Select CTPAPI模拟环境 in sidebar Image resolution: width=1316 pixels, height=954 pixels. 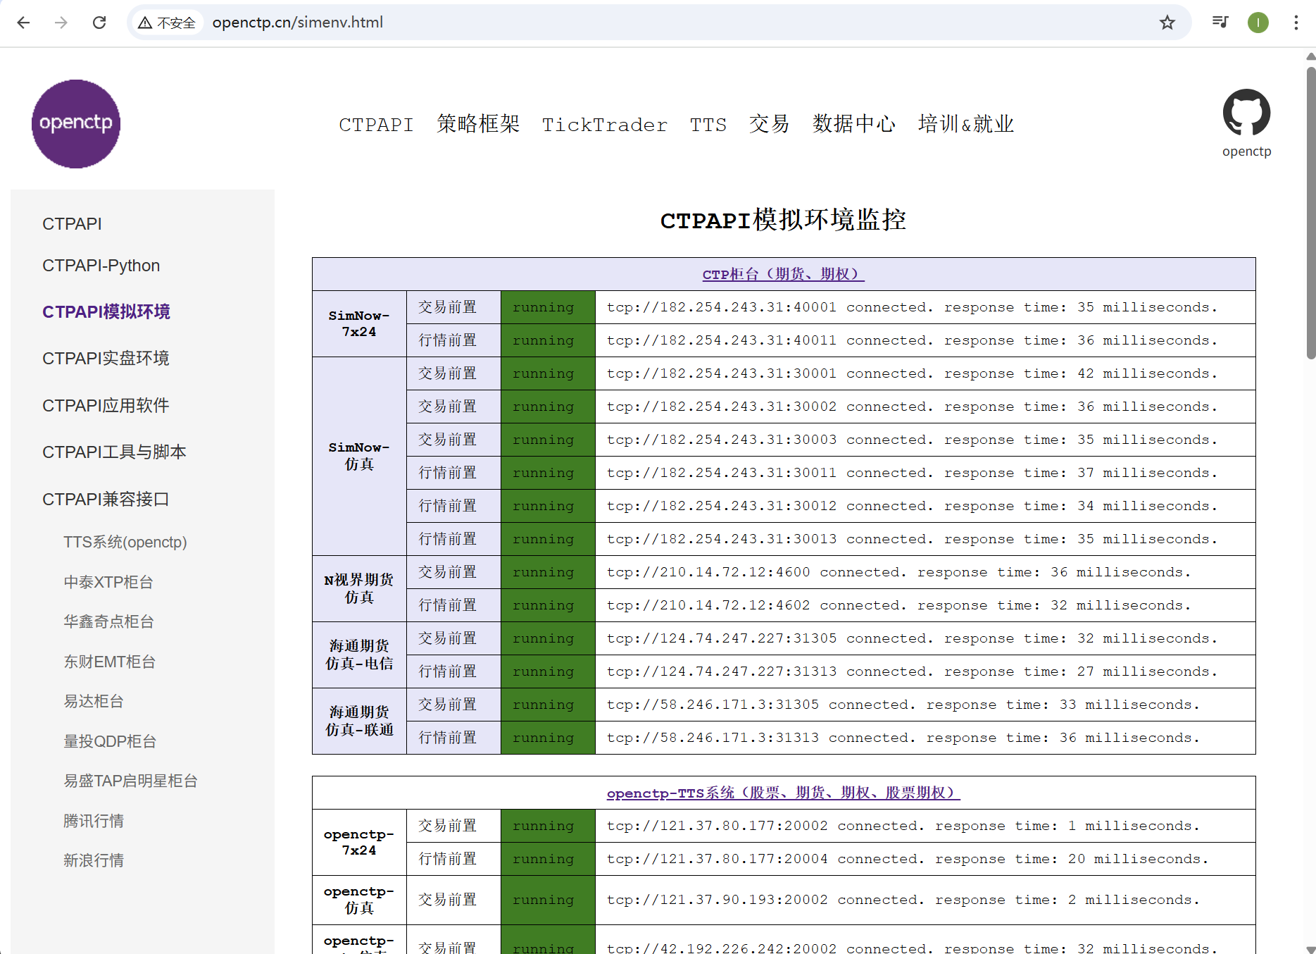[106, 312]
